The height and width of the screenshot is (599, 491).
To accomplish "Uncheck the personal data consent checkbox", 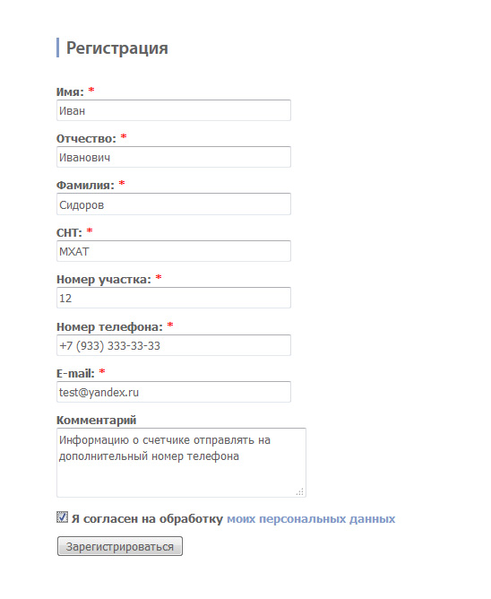I will 62,517.
